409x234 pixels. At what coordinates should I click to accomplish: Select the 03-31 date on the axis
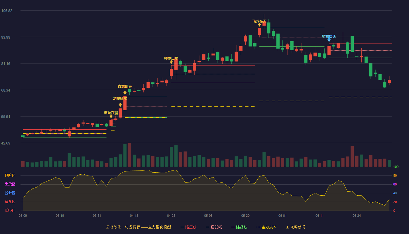(97, 216)
